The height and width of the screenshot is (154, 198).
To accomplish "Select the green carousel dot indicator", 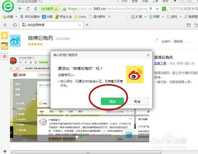I will (x=81, y=137).
